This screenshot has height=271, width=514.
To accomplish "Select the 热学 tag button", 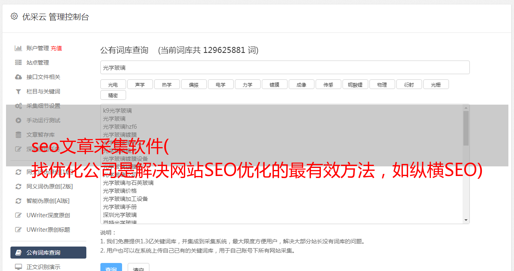I will click(x=167, y=85).
